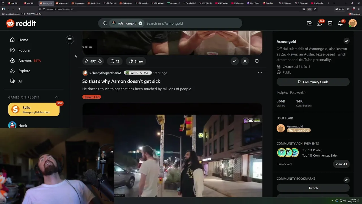Launch the Syllo game card
The height and width of the screenshot is (204, 362).
tap(34, 109)
